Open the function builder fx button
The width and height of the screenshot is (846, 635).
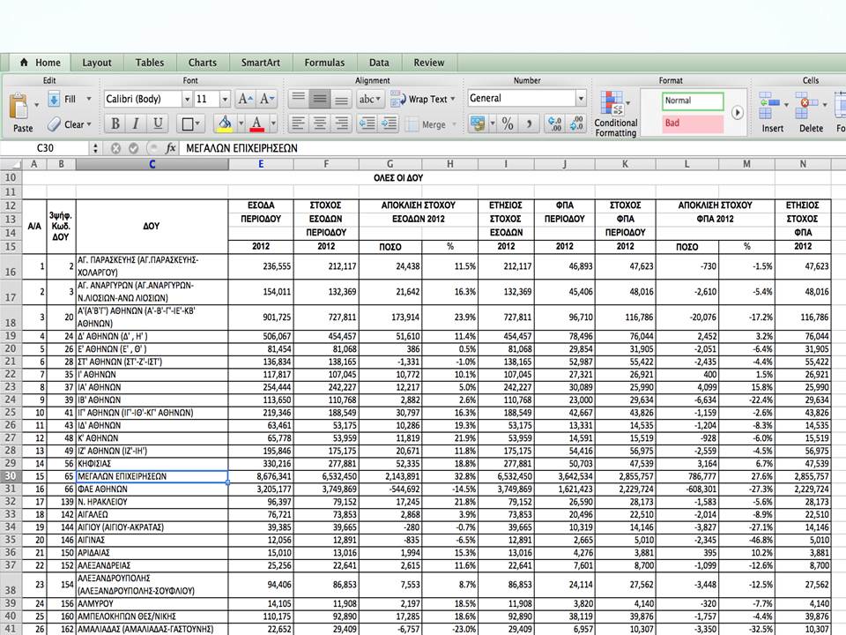pos(171,148)
